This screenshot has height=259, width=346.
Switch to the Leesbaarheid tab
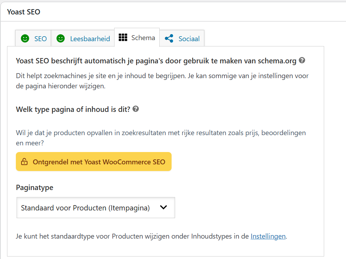point(83,38)
